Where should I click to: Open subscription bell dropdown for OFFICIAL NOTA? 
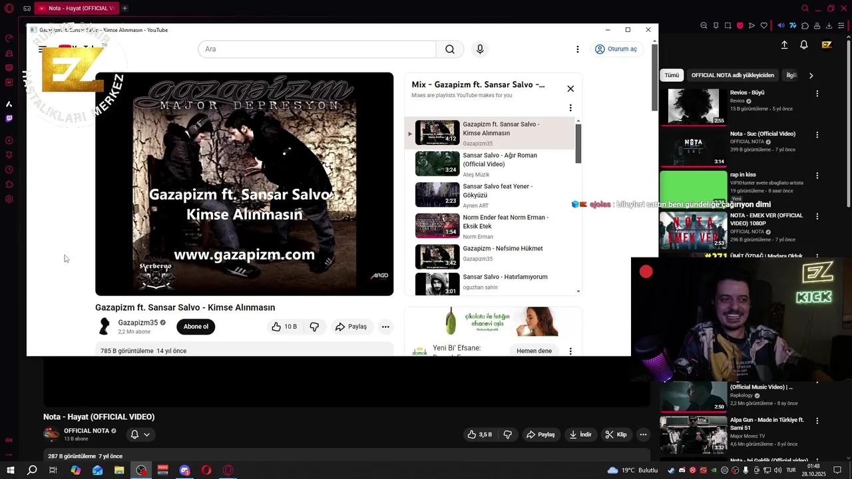140,434
